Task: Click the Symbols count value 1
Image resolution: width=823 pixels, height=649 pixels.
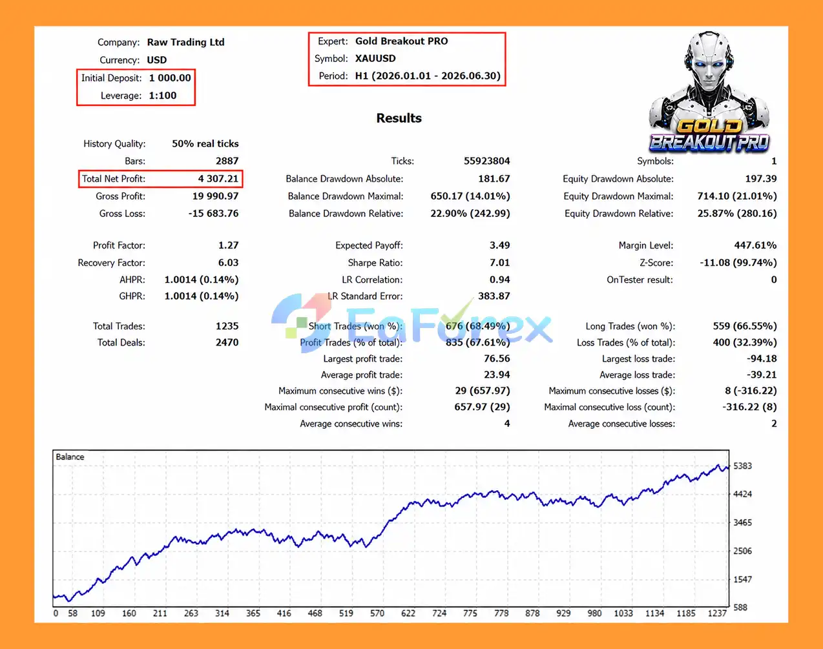Action: [x=774, y=161]
